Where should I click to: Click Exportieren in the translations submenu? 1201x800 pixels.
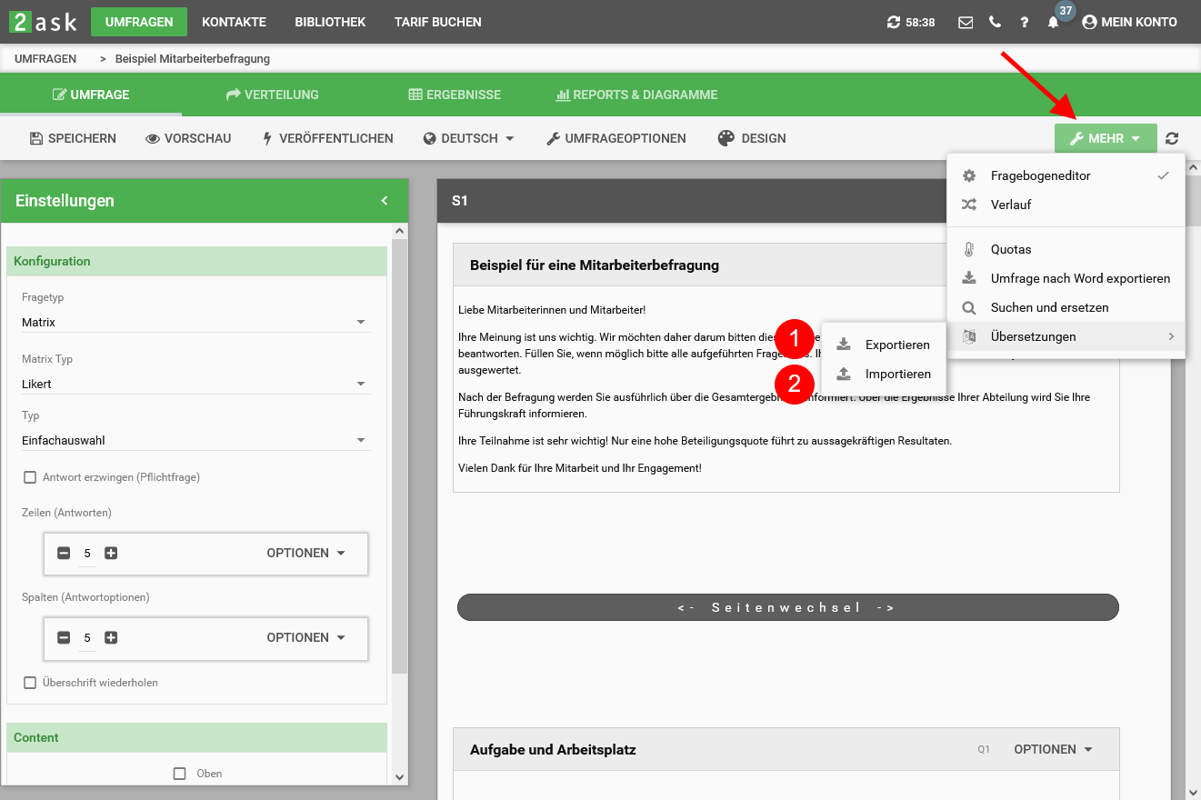[884, 345]
